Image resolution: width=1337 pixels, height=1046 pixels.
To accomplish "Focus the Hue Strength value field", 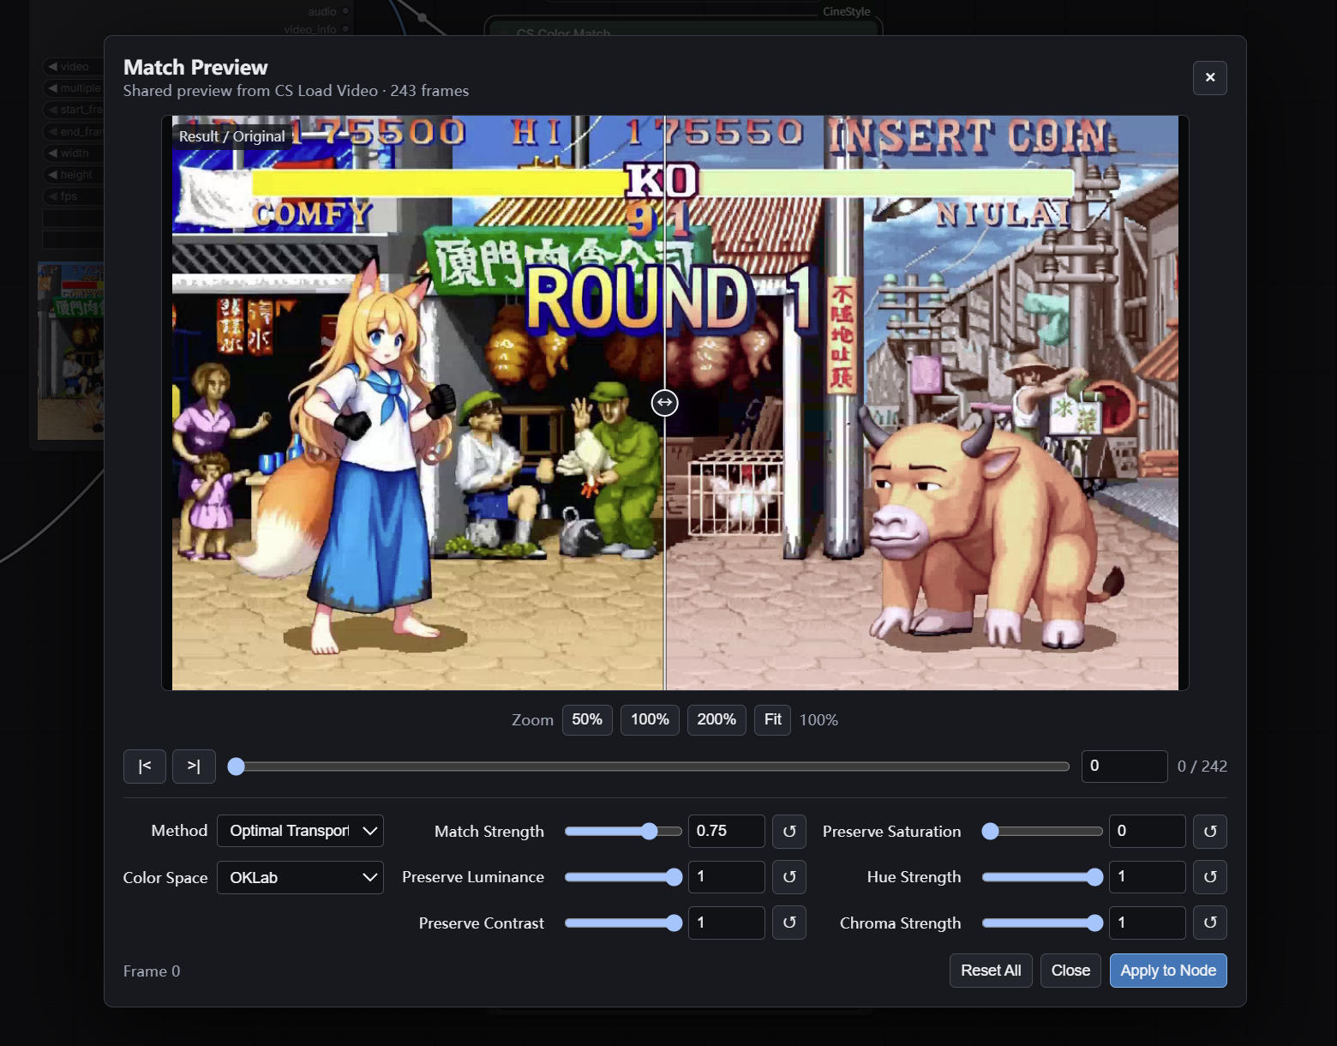I will coord(1147,877).
